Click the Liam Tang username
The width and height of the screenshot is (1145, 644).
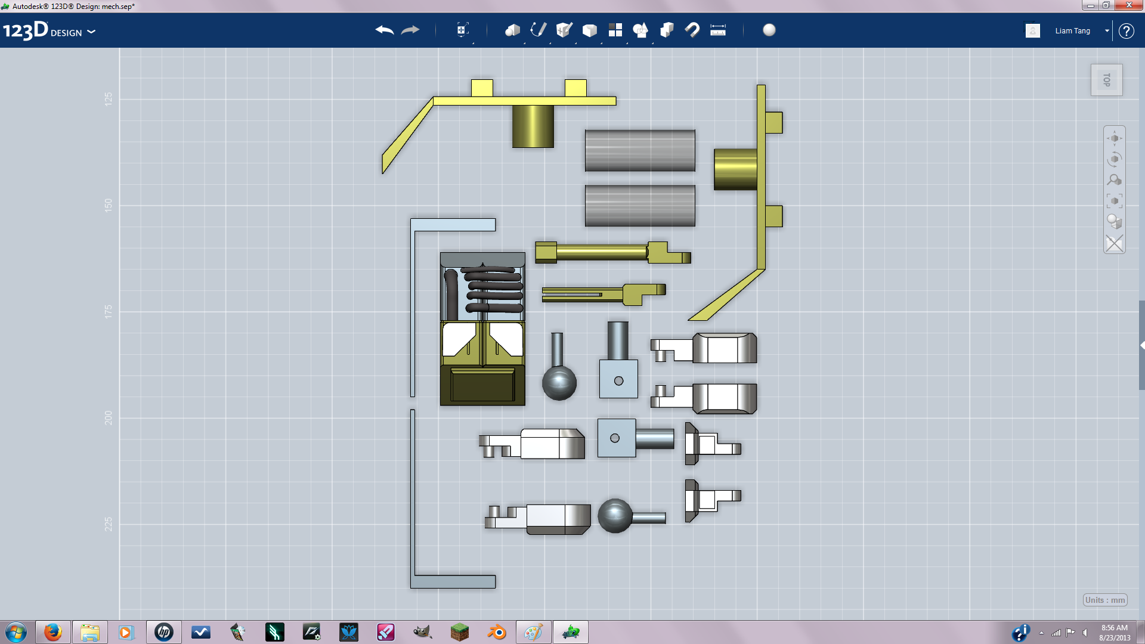tap(1072, 30)
